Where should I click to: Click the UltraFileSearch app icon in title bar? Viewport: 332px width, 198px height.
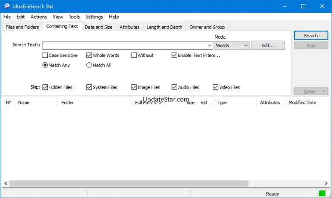7,6
